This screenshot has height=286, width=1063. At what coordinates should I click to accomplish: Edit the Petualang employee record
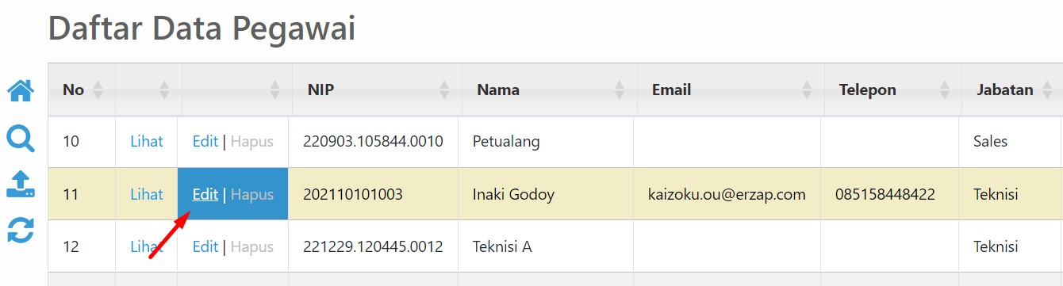click(205, 142)
